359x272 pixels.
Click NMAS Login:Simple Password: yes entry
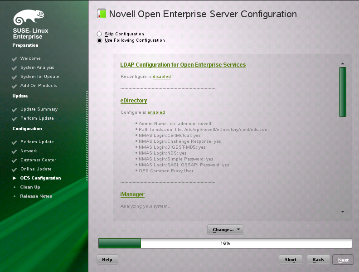click(176, 159)
